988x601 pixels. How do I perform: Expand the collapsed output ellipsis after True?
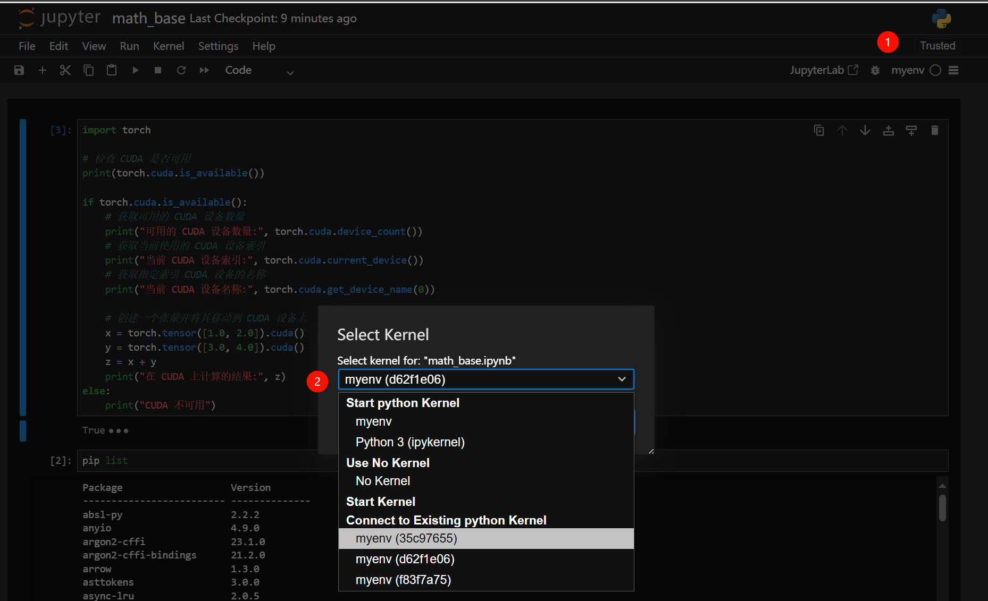click(x=119, y=431)
